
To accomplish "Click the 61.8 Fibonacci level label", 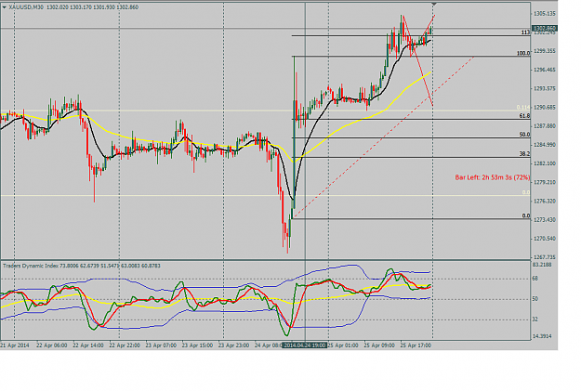I will 524,116.
